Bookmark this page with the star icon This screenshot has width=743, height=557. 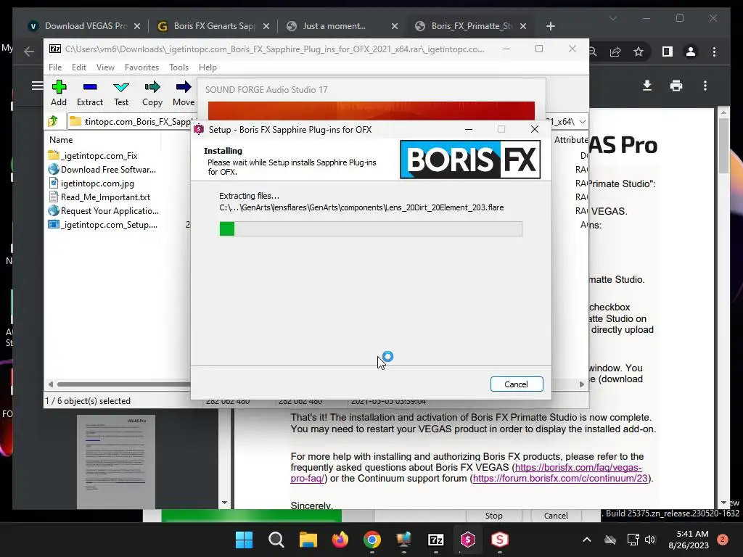click(639, 51)
